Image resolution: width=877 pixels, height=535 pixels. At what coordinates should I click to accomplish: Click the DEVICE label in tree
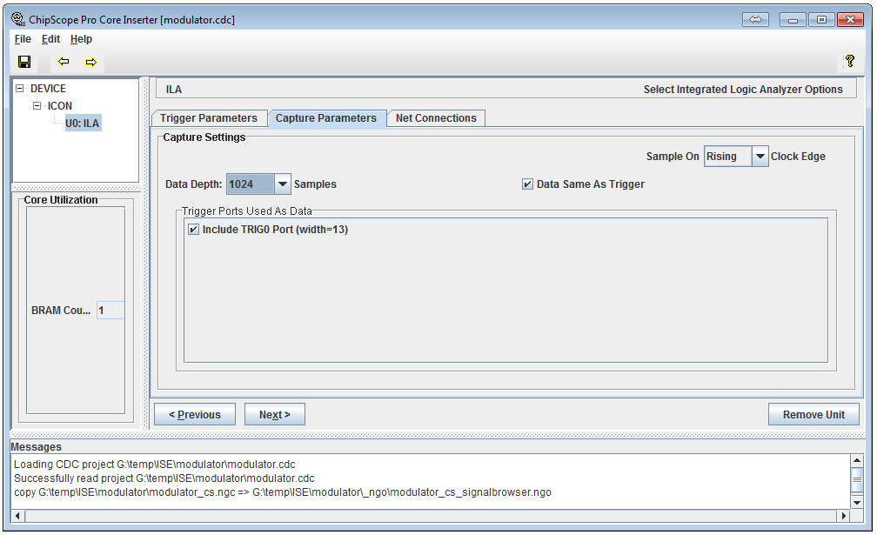point(48,89)
